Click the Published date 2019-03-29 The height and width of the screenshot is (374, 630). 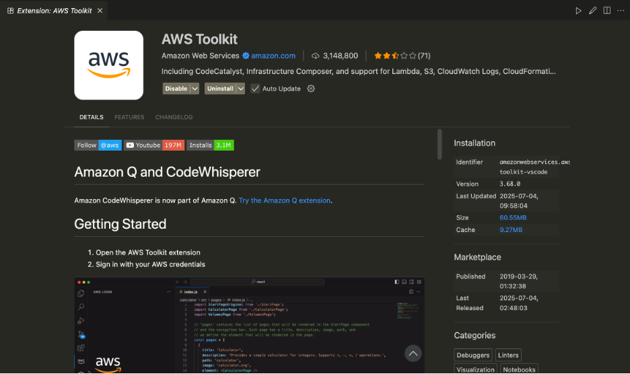point(519,281)
